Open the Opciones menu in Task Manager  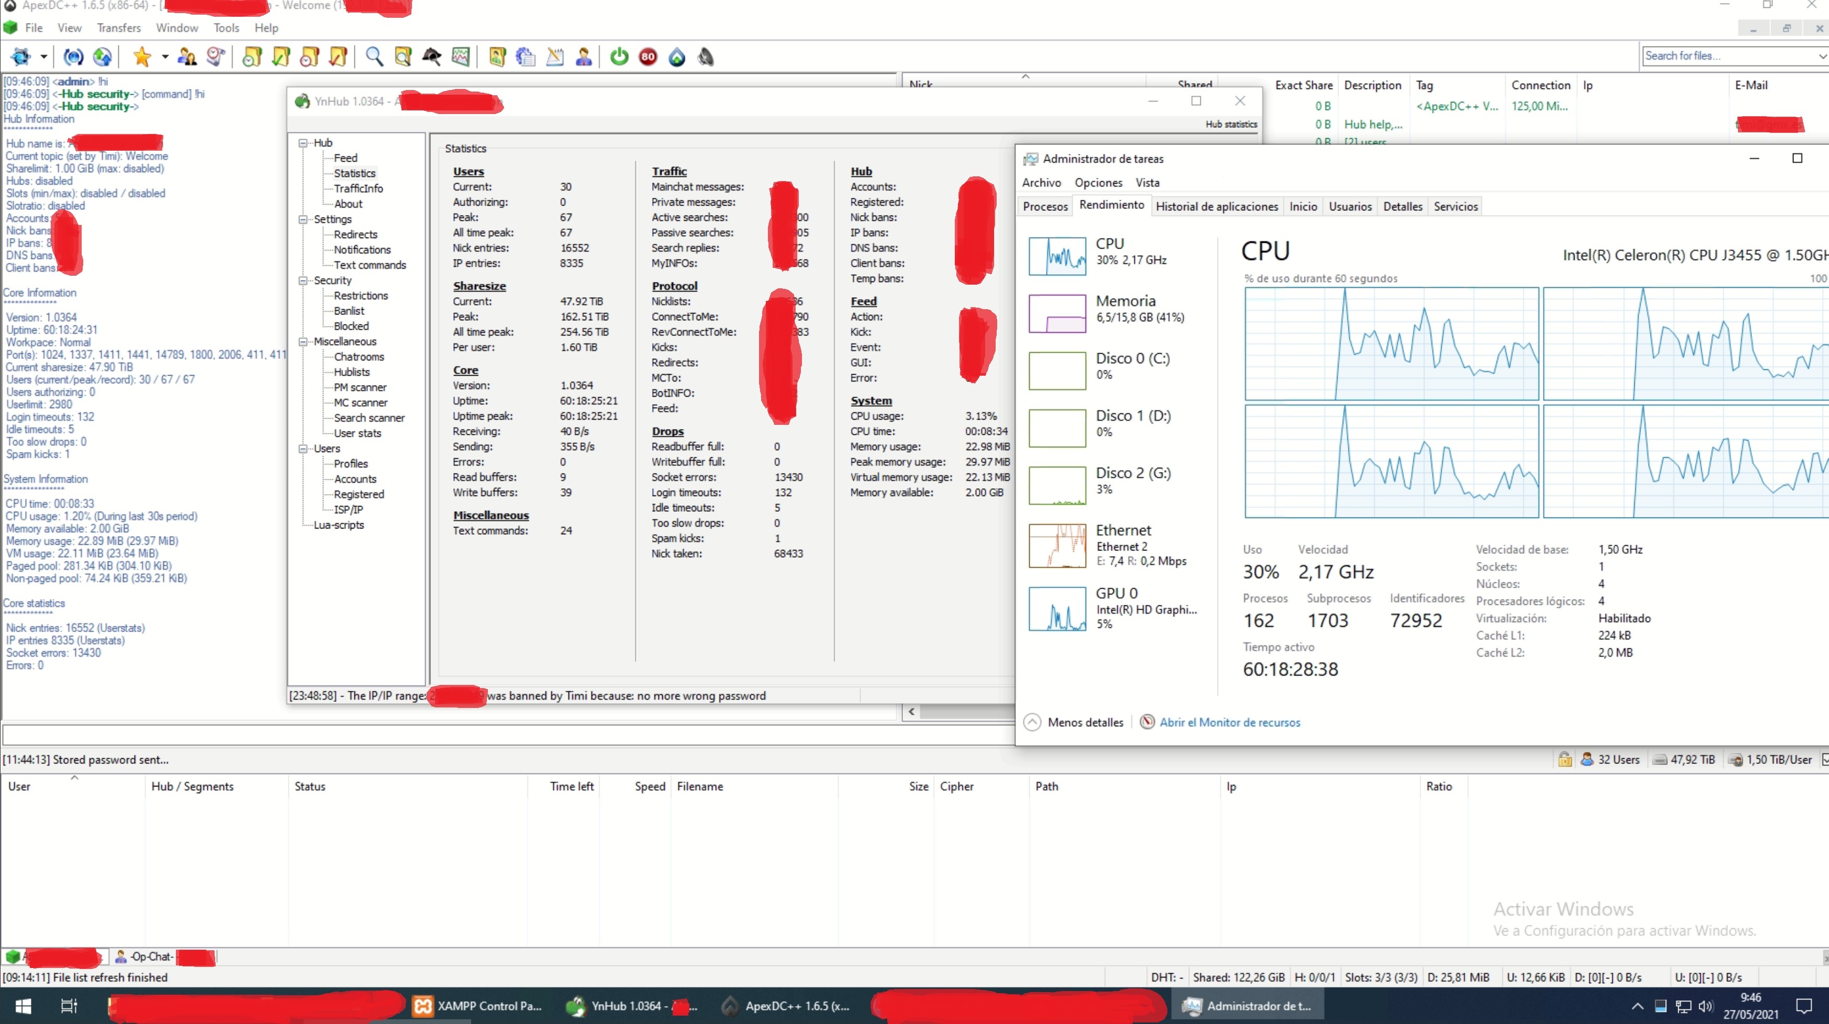pos(1098,183)
